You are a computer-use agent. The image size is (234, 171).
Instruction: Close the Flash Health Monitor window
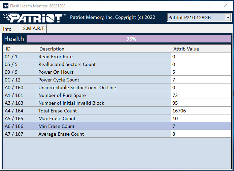pyautogui.click(x=225, y=6)
